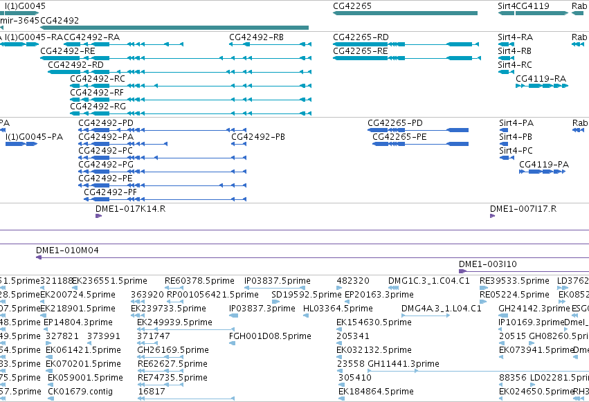Select the RE05224.5prime EST label
The width and height of the screenshot is (589, 402).
[x=515, y=295]
